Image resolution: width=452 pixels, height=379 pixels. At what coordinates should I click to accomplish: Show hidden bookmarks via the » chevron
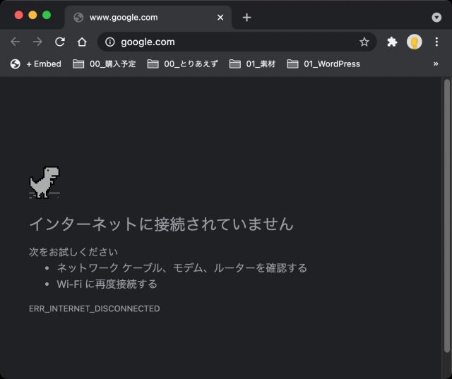click(x=436, y=64)
